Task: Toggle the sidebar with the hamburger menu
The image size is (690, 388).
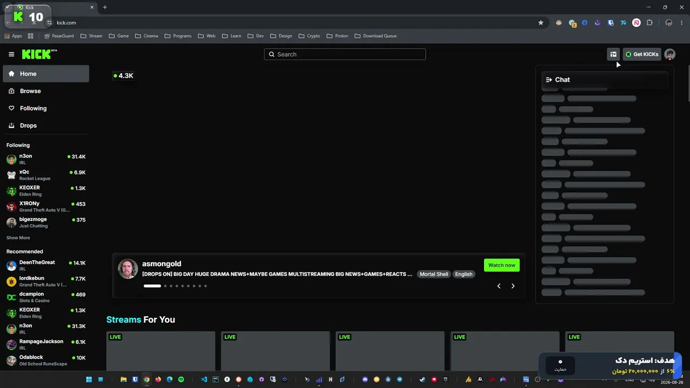Action: click(x=11, y=54)
